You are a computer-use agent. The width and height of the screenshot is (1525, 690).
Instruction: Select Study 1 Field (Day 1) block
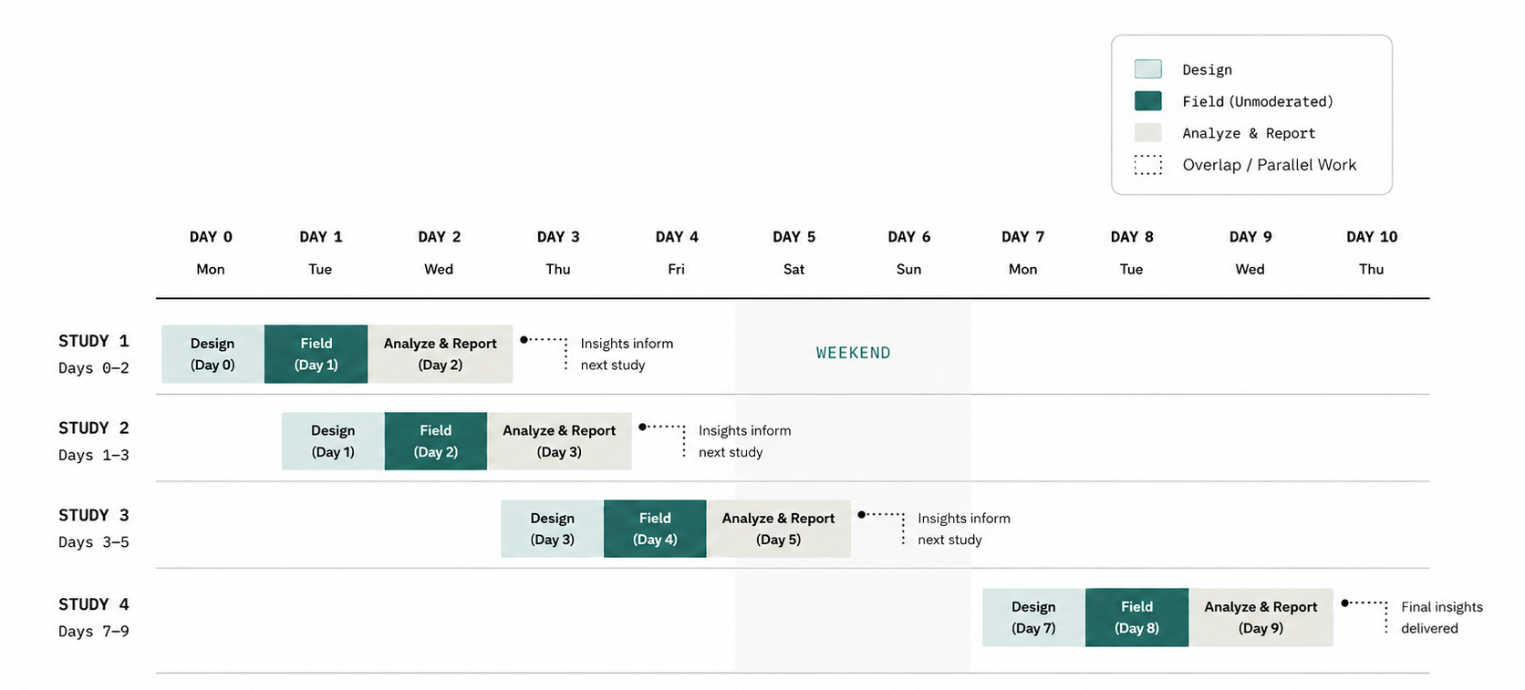click(316, 354)
